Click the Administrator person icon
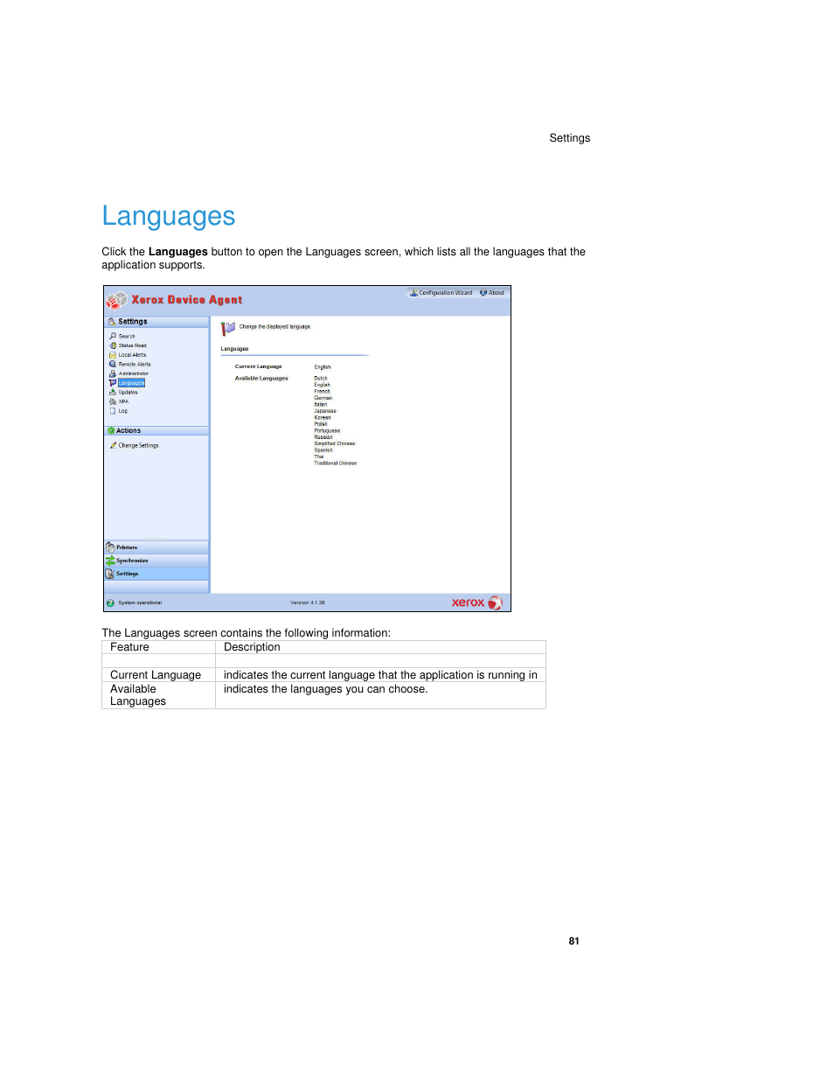This screenshot has width=834, height=1080. pyautogui.click(x=113, y=373)
